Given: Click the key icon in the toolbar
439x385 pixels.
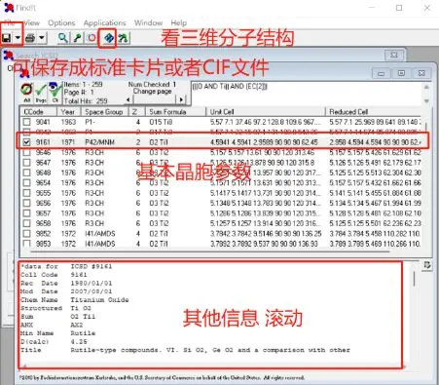Looking at the screenshot, I should tap(77, 38).
